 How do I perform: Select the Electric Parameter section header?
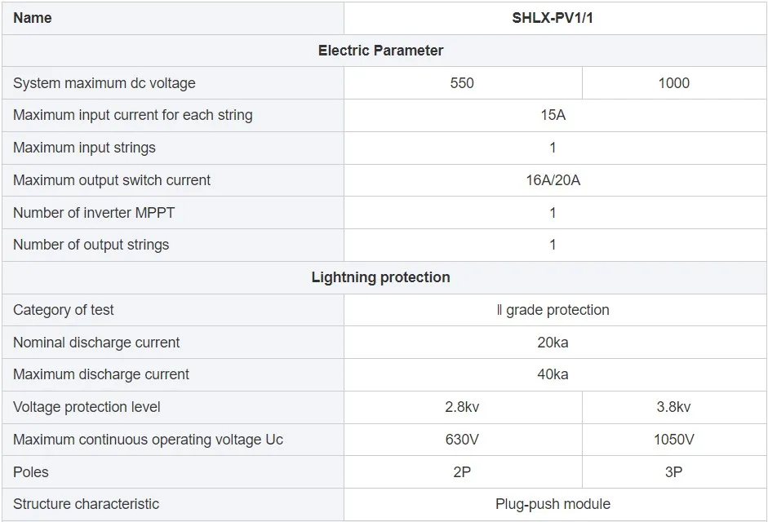(x=380, y=51)
